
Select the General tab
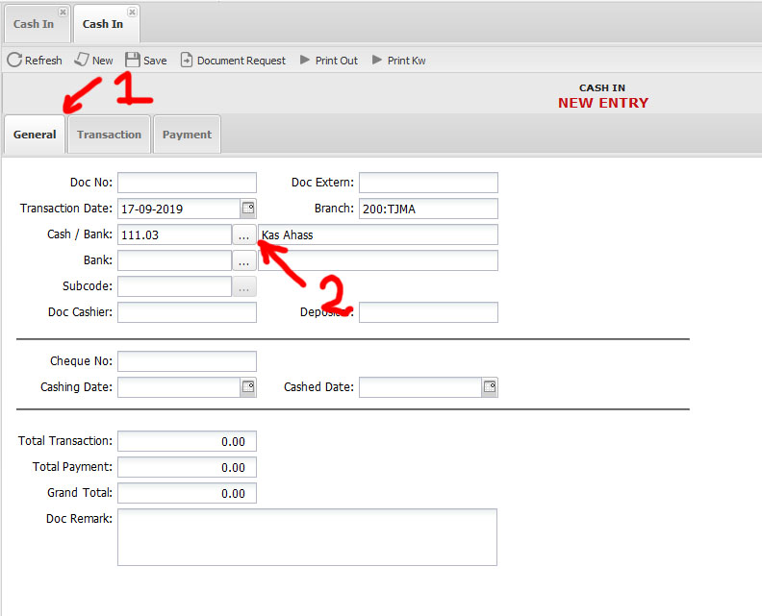(x=35, y=135)
